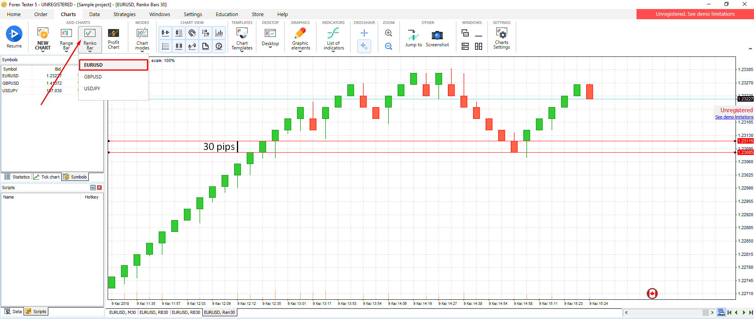Open the Profit Chart
Viewport: 754px width, 319px height.
click(113, 38)
